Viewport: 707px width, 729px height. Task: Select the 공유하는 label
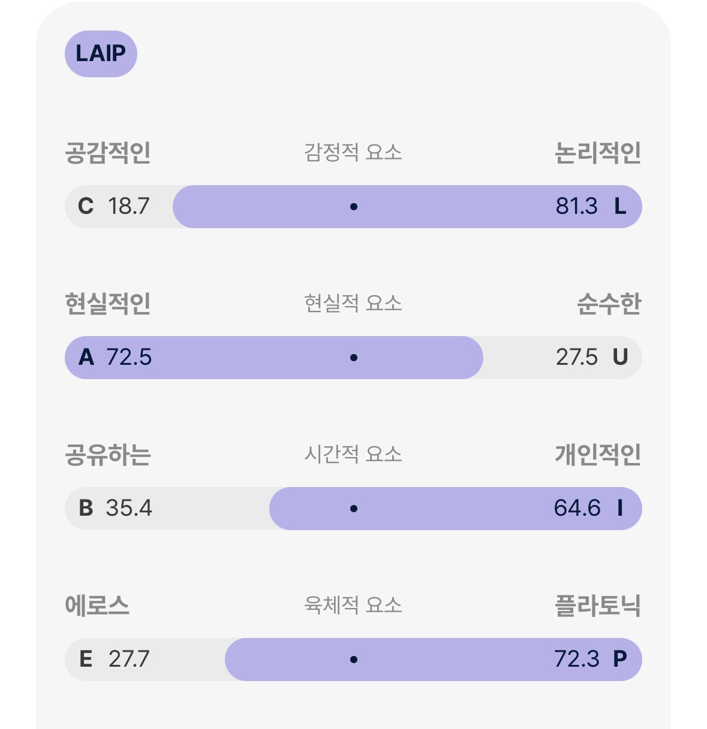pyautogui.click(x=108, y=455)
